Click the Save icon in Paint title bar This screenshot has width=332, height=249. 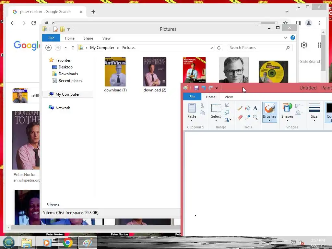pos(196,88)
